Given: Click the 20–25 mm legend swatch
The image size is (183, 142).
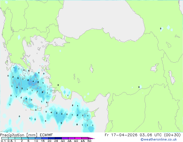Looking at the screenshot, I should (52, 138).
